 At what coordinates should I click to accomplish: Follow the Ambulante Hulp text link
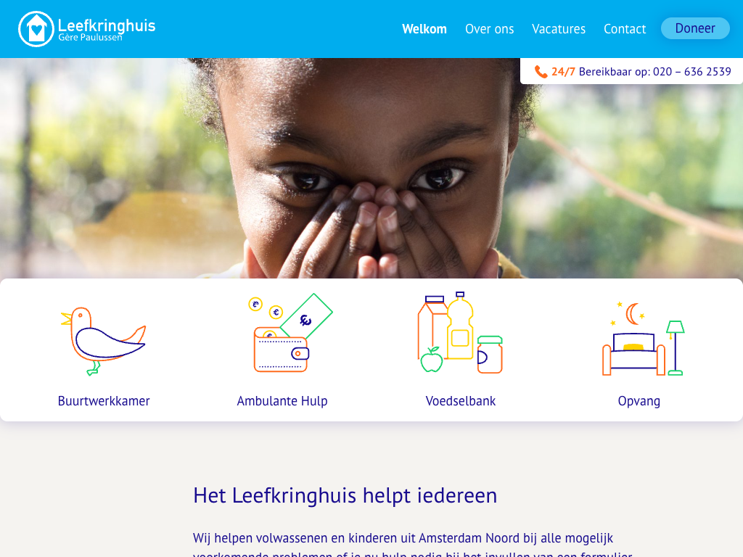(282, 401)
